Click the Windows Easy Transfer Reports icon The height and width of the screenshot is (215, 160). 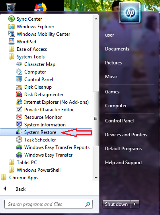[19, 147]
